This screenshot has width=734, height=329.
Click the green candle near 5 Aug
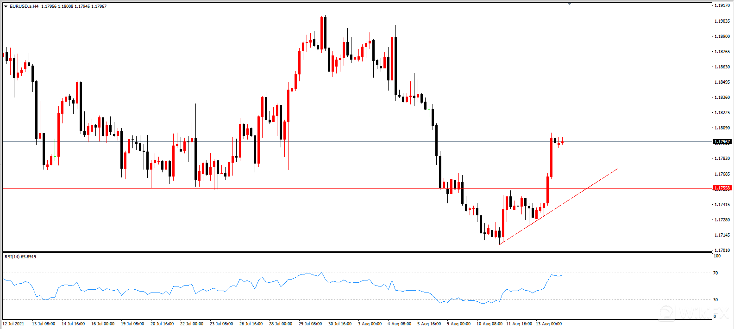[429, 111]
